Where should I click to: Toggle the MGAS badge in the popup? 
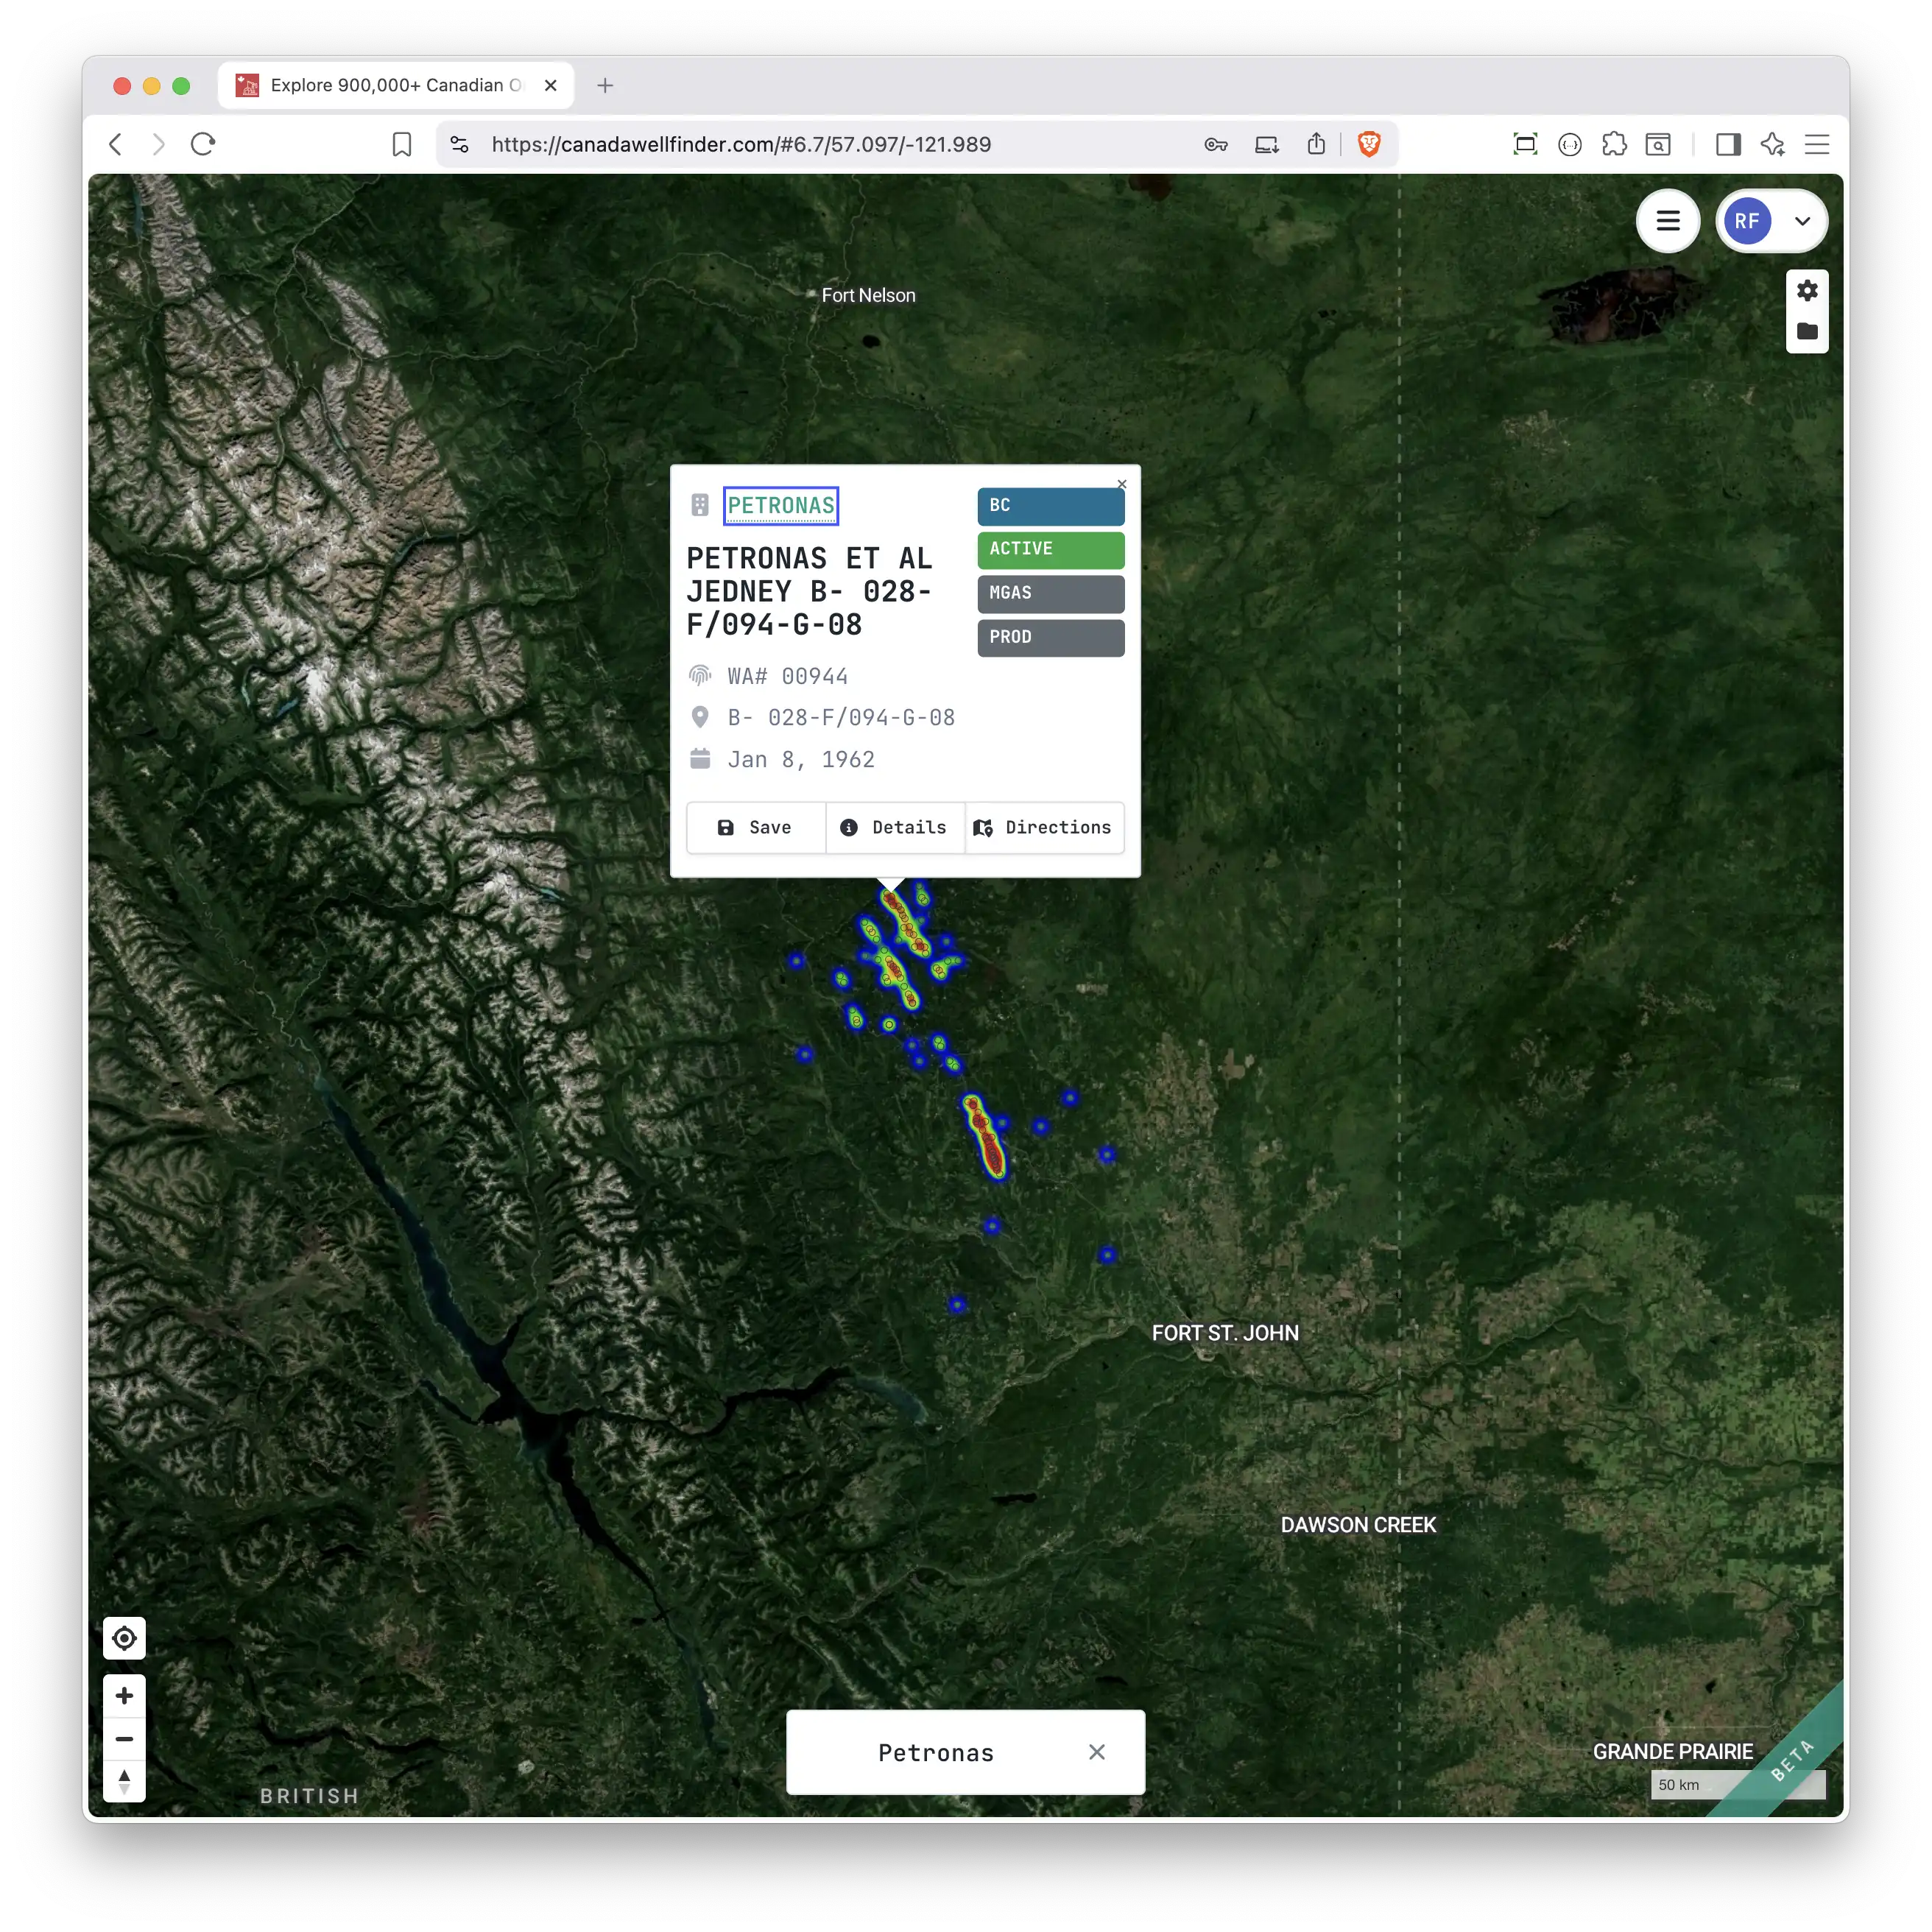point(1050,594)
